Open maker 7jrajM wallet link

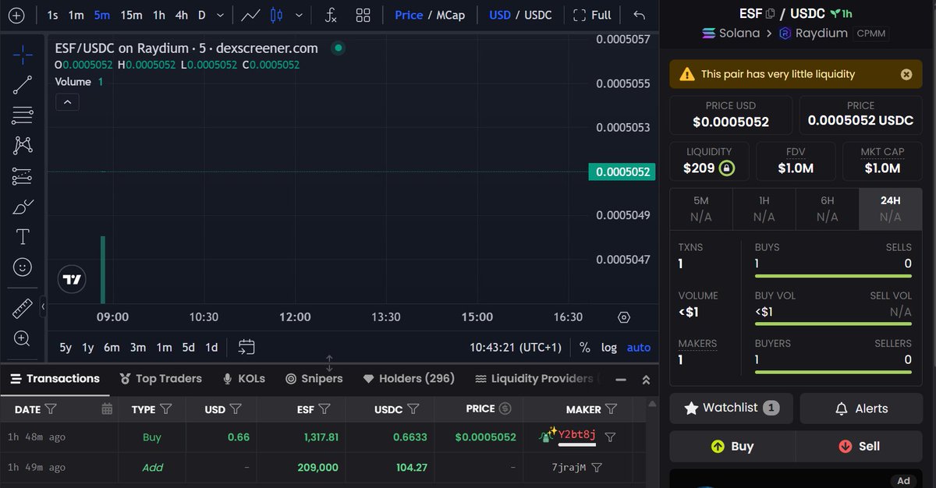569,468
